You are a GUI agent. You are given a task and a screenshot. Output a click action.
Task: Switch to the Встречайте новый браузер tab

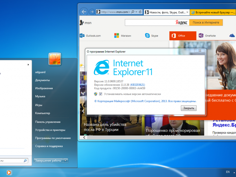213,12
